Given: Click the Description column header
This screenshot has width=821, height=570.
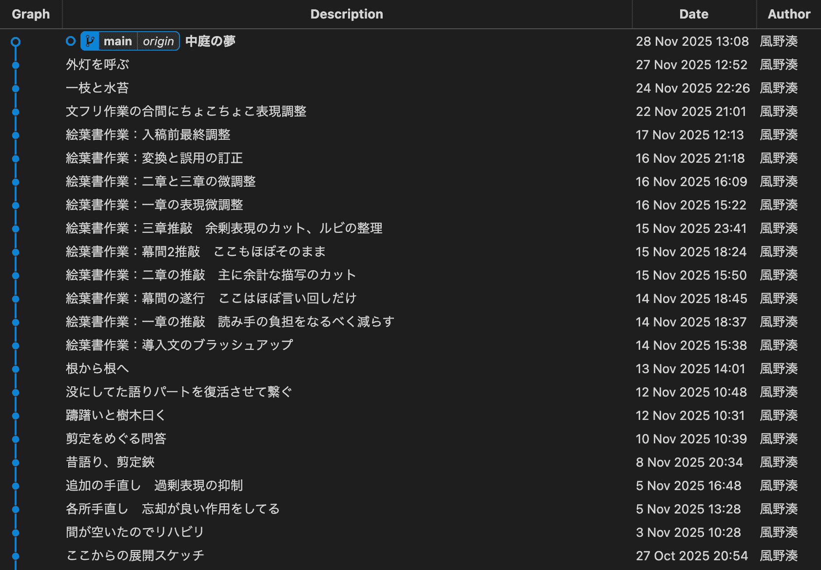Looking at the screenshot, I should coord(347,14).
